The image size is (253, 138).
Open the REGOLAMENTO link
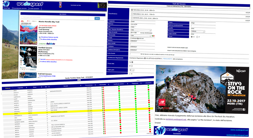(x=168, y=59)
